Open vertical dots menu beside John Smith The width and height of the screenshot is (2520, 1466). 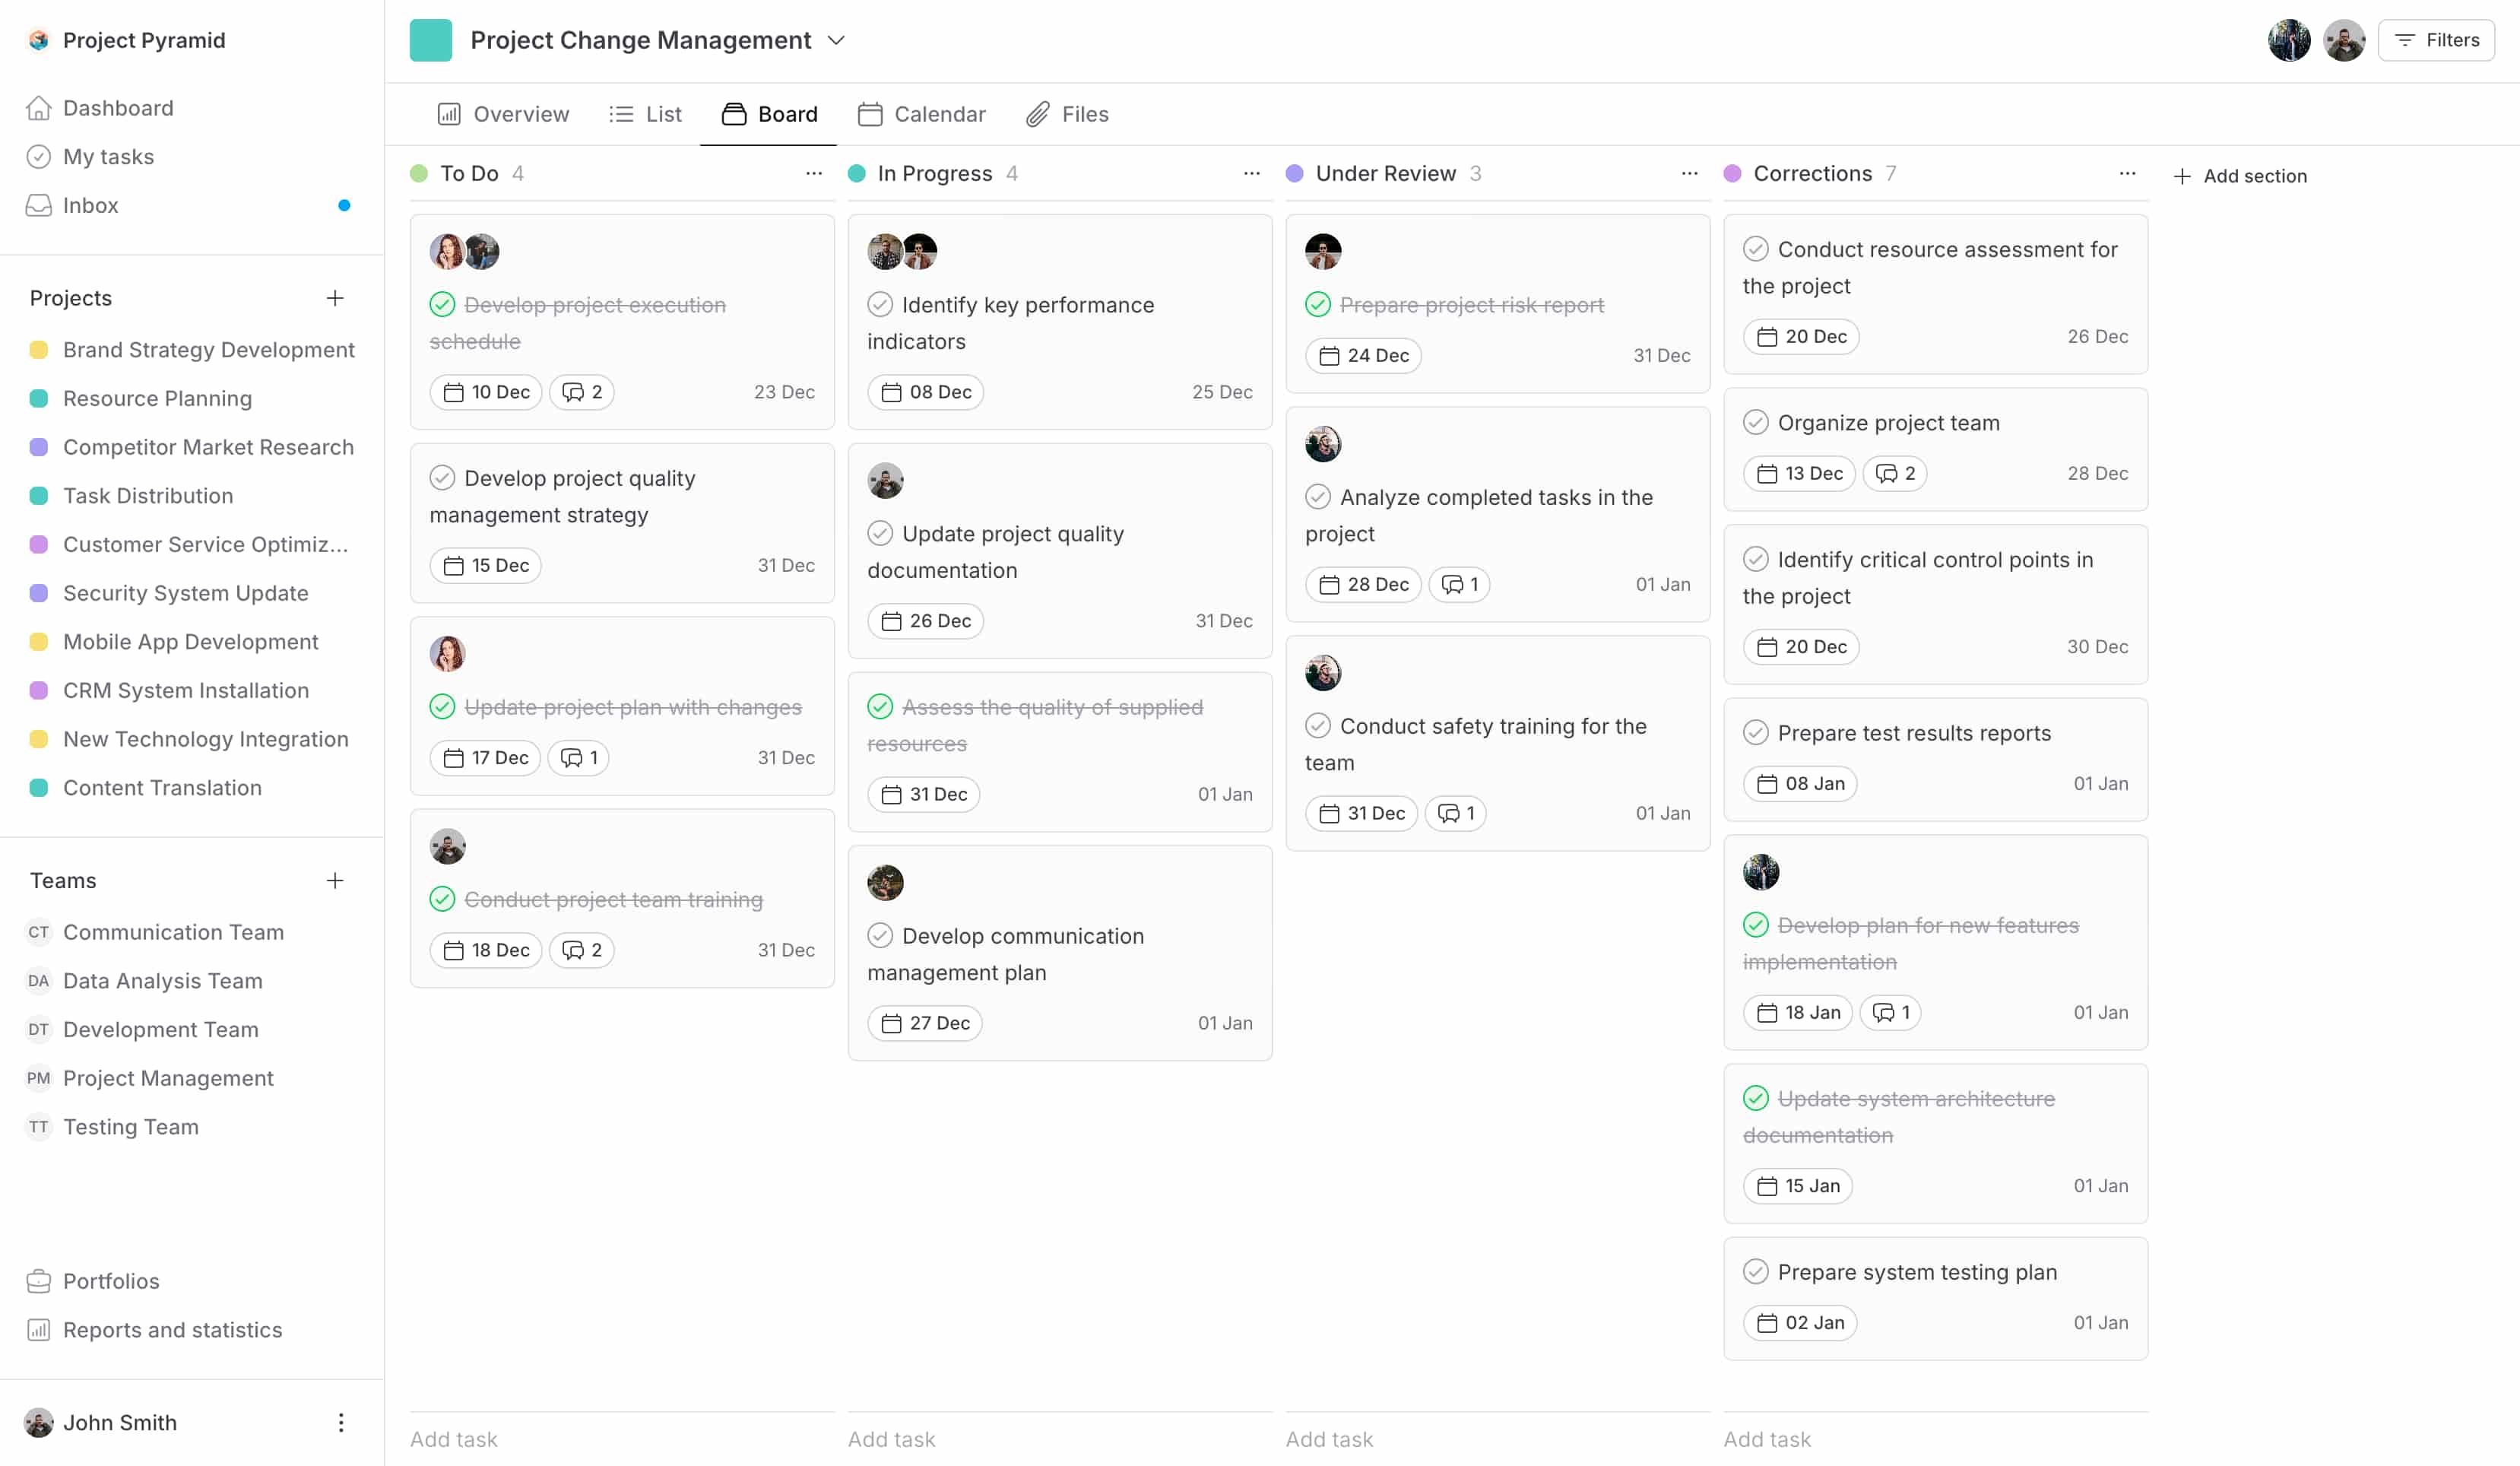point(341,1422)
